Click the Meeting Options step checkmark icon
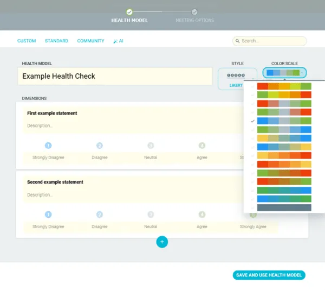Image resolution: width=325 pixels, height=290 pixels. 194,12
